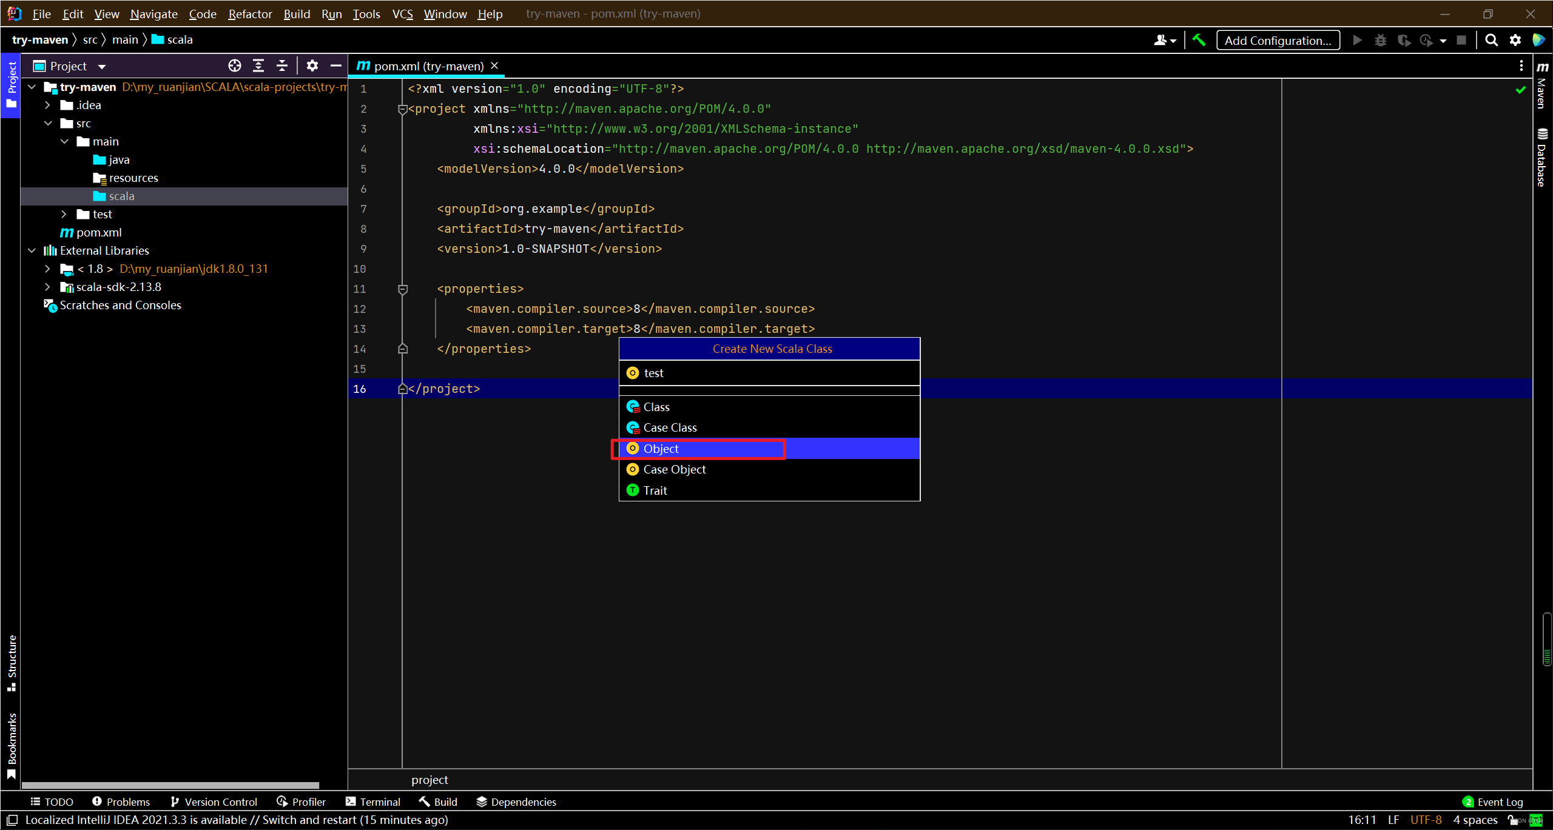The height and width of the screenshot is (830, 1553).
Task: Toggle the Maven tool window
Action: [x=1542, y=85]
